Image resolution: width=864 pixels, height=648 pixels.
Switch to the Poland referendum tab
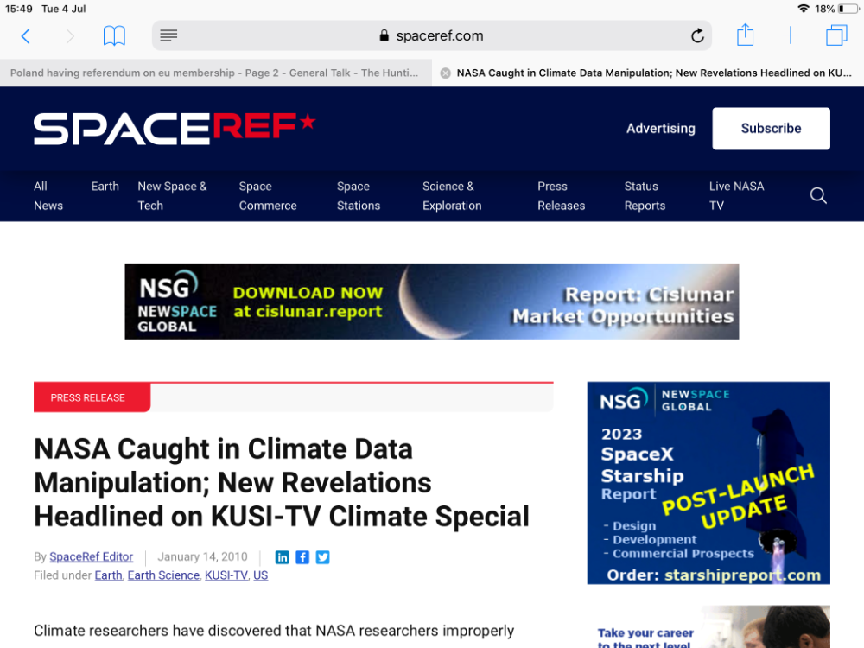pos(215,73)
